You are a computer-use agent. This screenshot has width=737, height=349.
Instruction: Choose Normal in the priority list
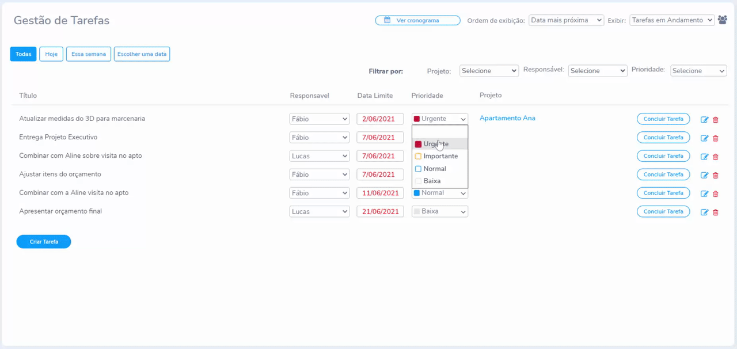[x=440, y=169]
